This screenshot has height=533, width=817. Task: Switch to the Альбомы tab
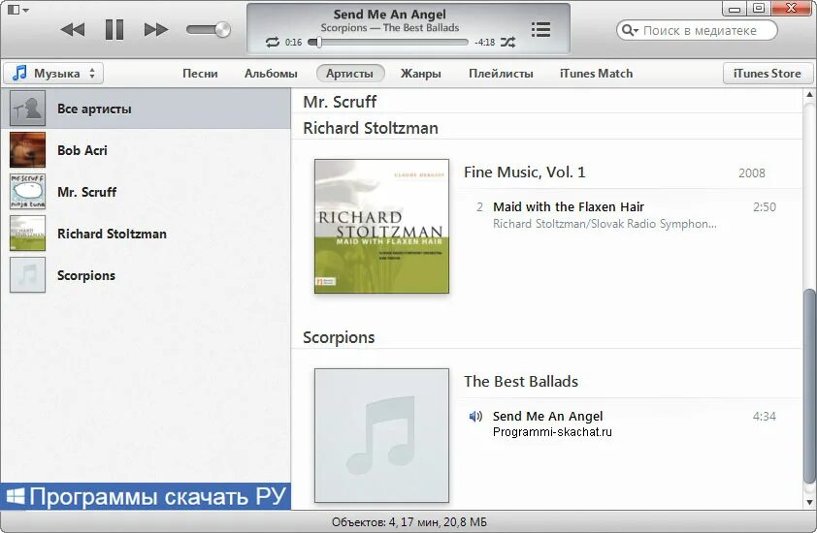(x=271, y=74)
